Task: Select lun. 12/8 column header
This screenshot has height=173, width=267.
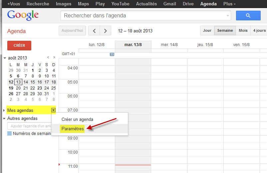Action: (97, 45)
